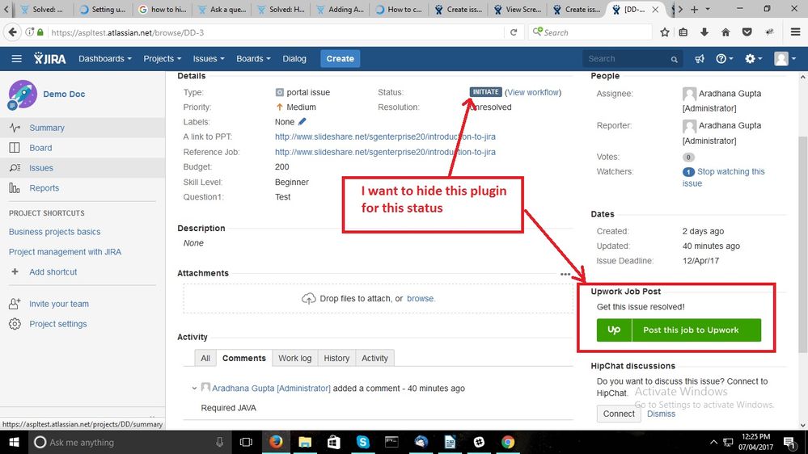Open the Boards dropdown menu
Image resolution: width=808 pixels, height=454 pixels.
(x=253, y=59)
